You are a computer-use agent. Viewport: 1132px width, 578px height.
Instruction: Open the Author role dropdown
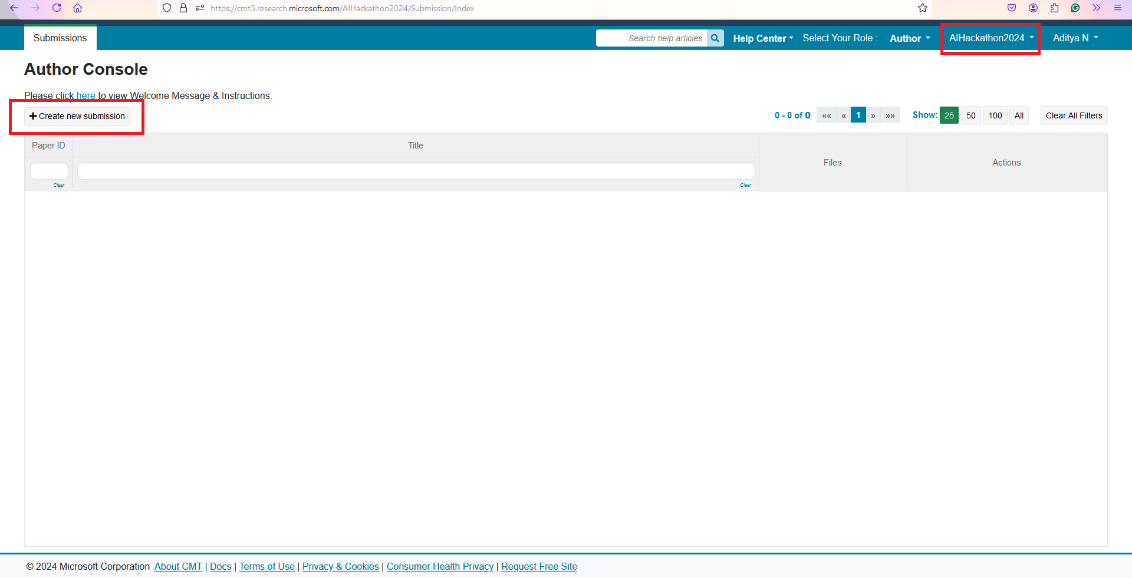pyautogui.click(x=910, y=38)
